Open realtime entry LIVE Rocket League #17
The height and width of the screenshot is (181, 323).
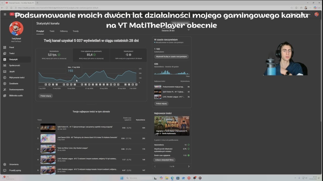point(172,97)
